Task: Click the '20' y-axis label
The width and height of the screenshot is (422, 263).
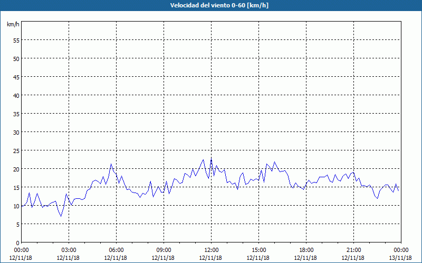Action: tap(16, 169)
